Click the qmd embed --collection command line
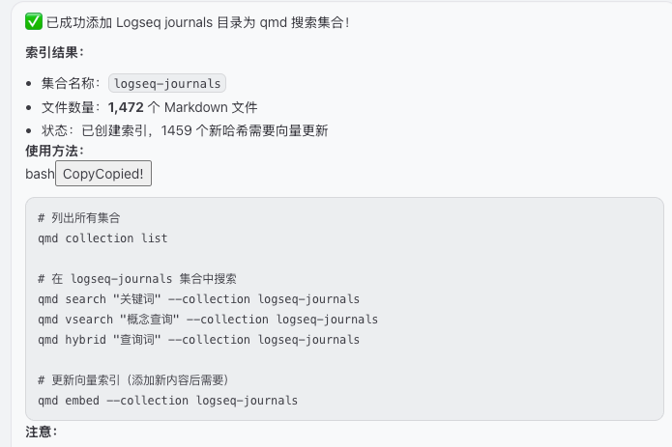This screenshot has height=447, width=672. coord(167,401)
